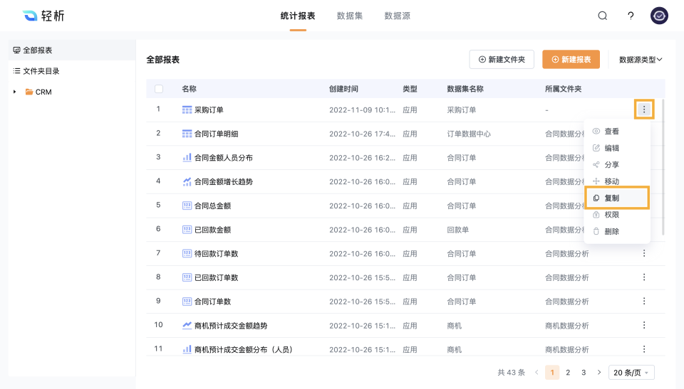The width and height of the screenshot is (684, 389).
Task: Click the CRM folder icon
Action: pyautogui.click(x=29, y=92)
